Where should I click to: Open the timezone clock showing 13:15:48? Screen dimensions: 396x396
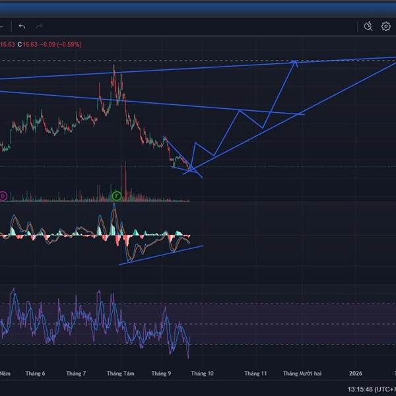point(370,388)
